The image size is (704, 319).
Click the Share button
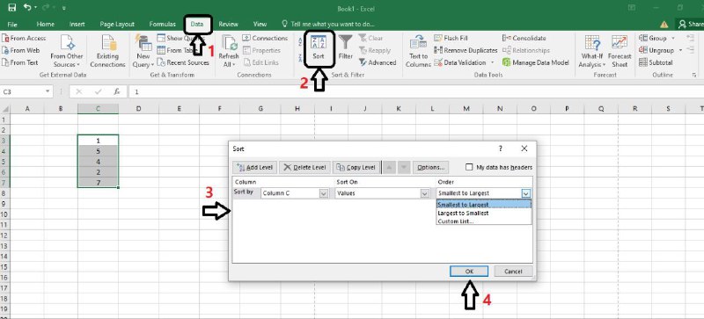pos(691,25)
